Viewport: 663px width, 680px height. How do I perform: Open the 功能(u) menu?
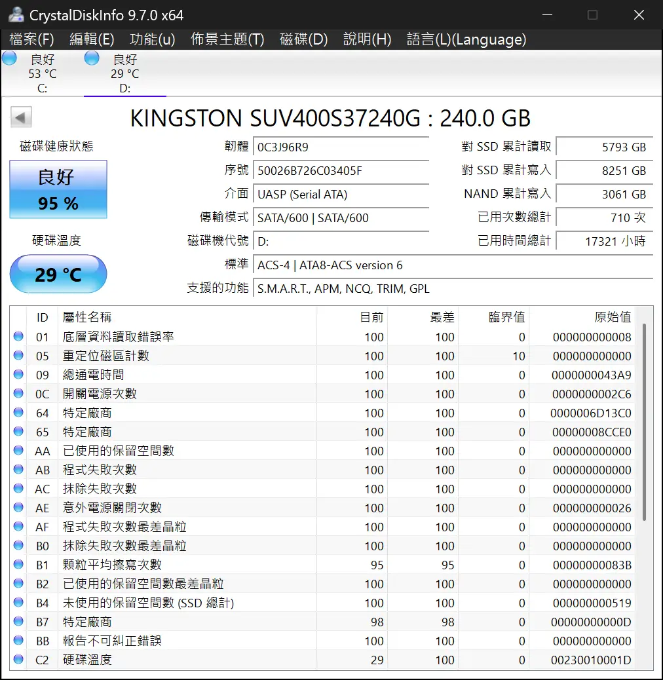[153, 39]
